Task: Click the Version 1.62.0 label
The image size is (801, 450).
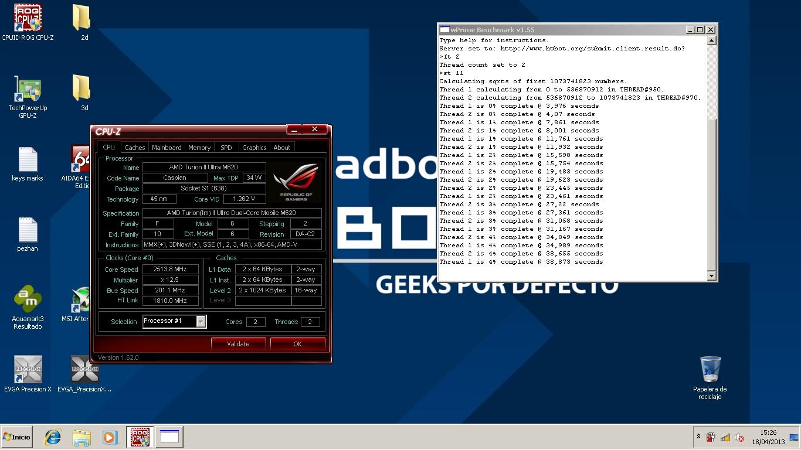Action: pos(118,357)
